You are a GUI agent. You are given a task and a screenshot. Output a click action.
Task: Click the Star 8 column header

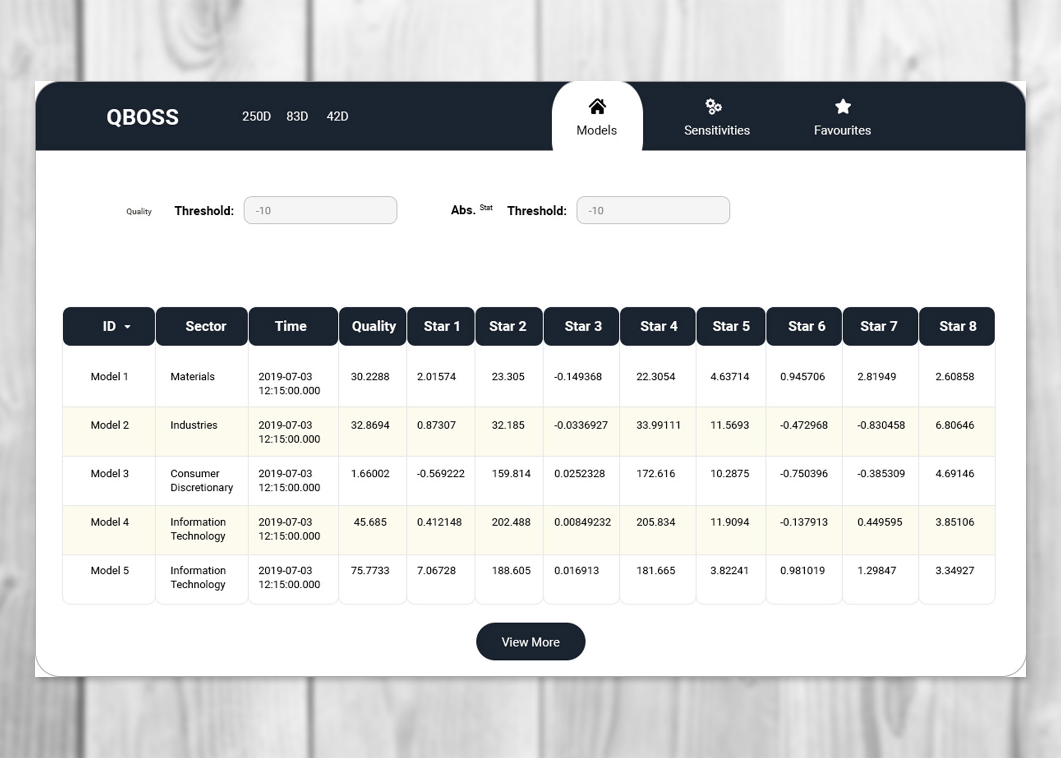pos(956,327)
